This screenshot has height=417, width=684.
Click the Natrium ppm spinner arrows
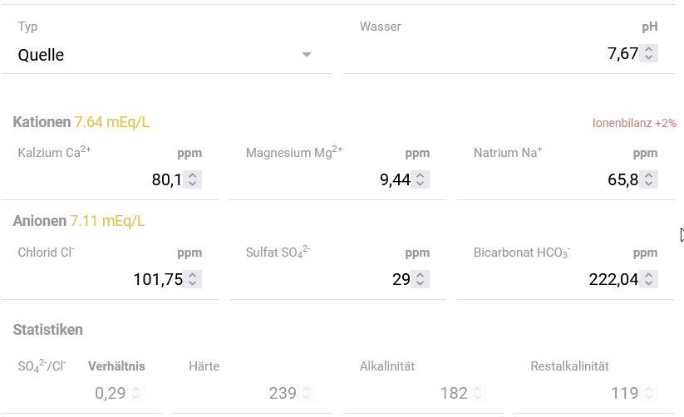[x=649, y=179]
